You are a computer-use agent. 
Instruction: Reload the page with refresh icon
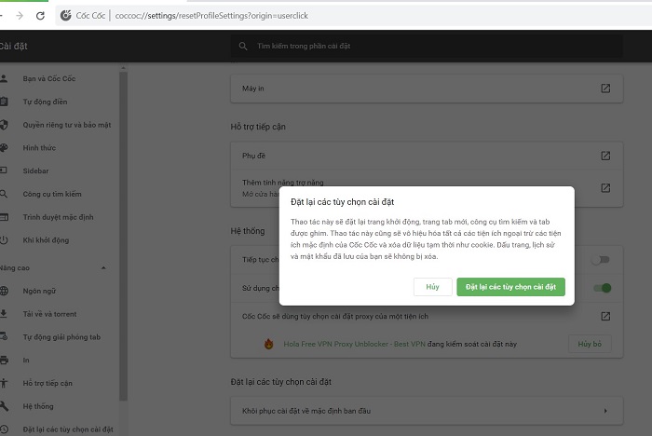pos(41,16)
